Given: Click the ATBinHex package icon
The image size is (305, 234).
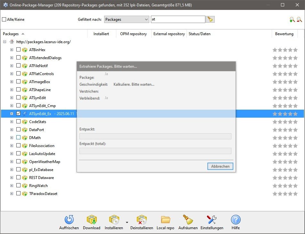Looking at the screenshot, I should pos(24,50).
